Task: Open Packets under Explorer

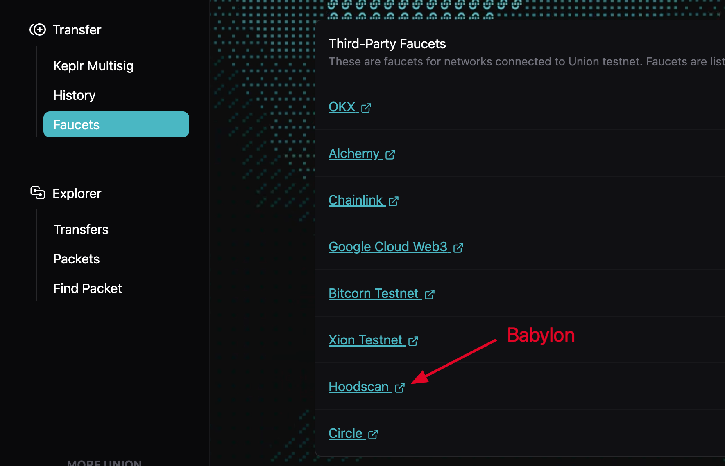Action: (77, 259)
